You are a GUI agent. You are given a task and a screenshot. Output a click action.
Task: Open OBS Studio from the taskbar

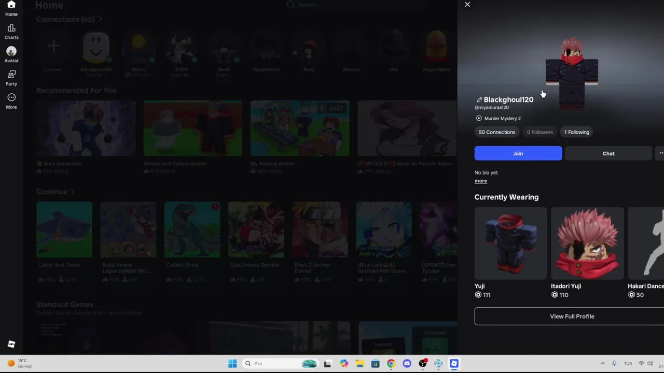tap(423, 364)
